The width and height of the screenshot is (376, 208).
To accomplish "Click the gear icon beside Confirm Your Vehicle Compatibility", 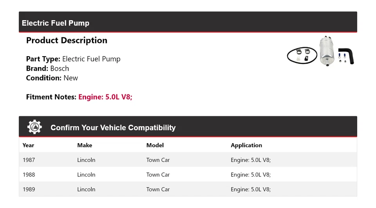I will tap(34, 127).
